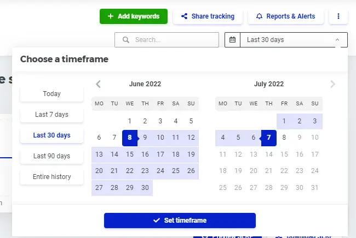
Task: Collapse the Last 30 days dropdown
Action: tap(337, 40)
